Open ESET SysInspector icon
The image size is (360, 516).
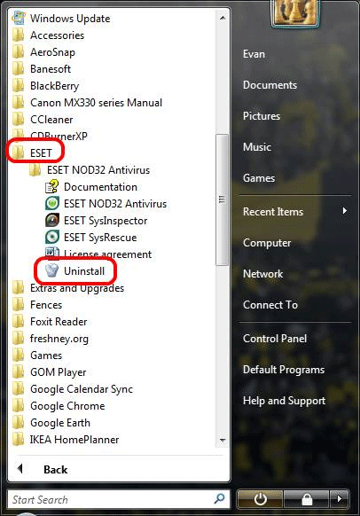(52, 220)
